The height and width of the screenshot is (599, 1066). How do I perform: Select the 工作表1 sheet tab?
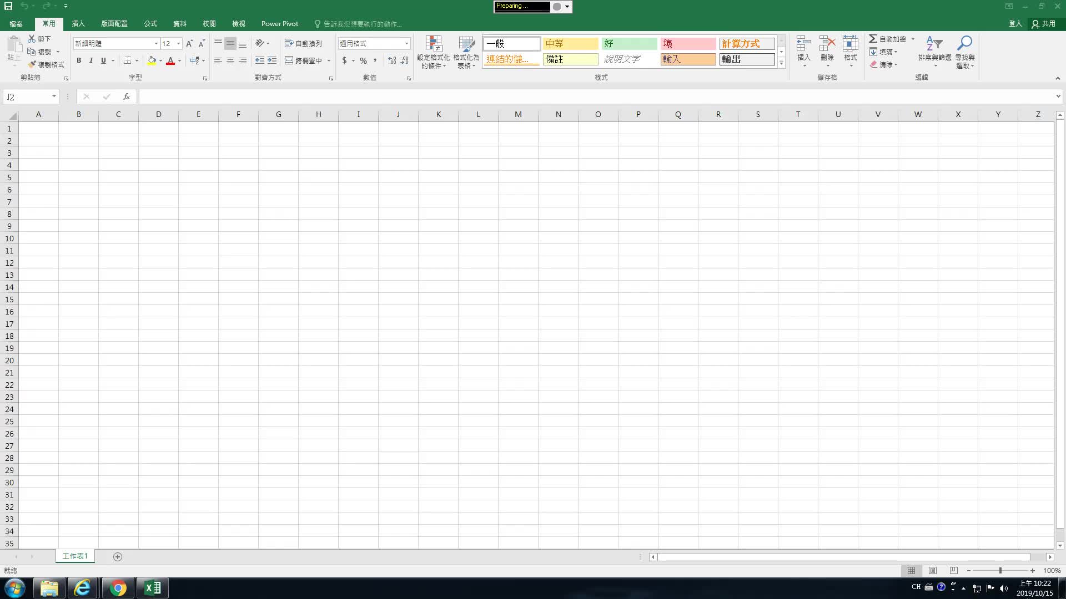point(75,556)
